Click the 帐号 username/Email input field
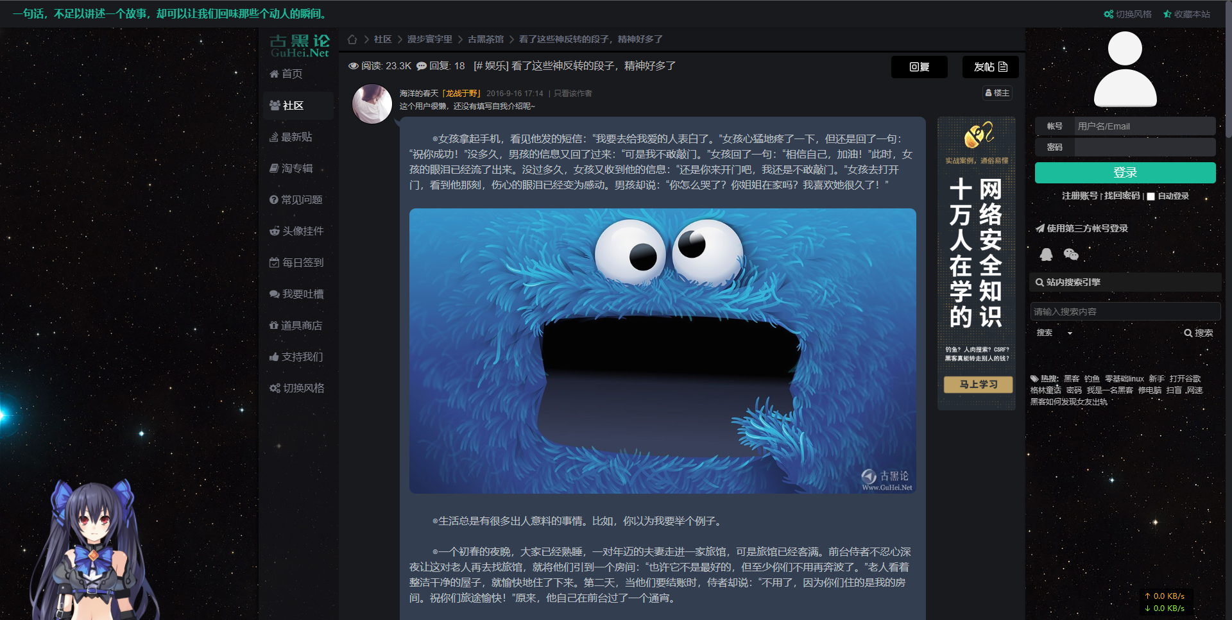Image resolution: width=1232 pixels, height=620 pixels. tap(1145, 126)
